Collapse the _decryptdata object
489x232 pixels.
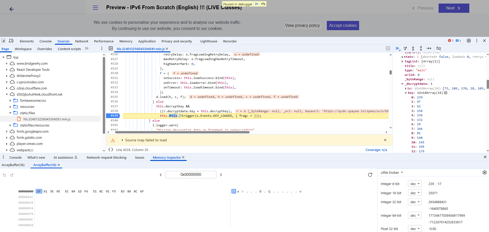(x=402, y=84)
